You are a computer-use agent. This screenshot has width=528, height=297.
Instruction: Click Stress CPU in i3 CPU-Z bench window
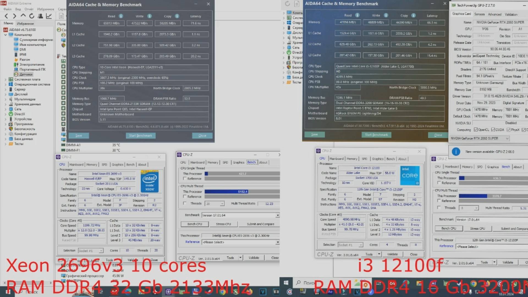tap(477, 229)
